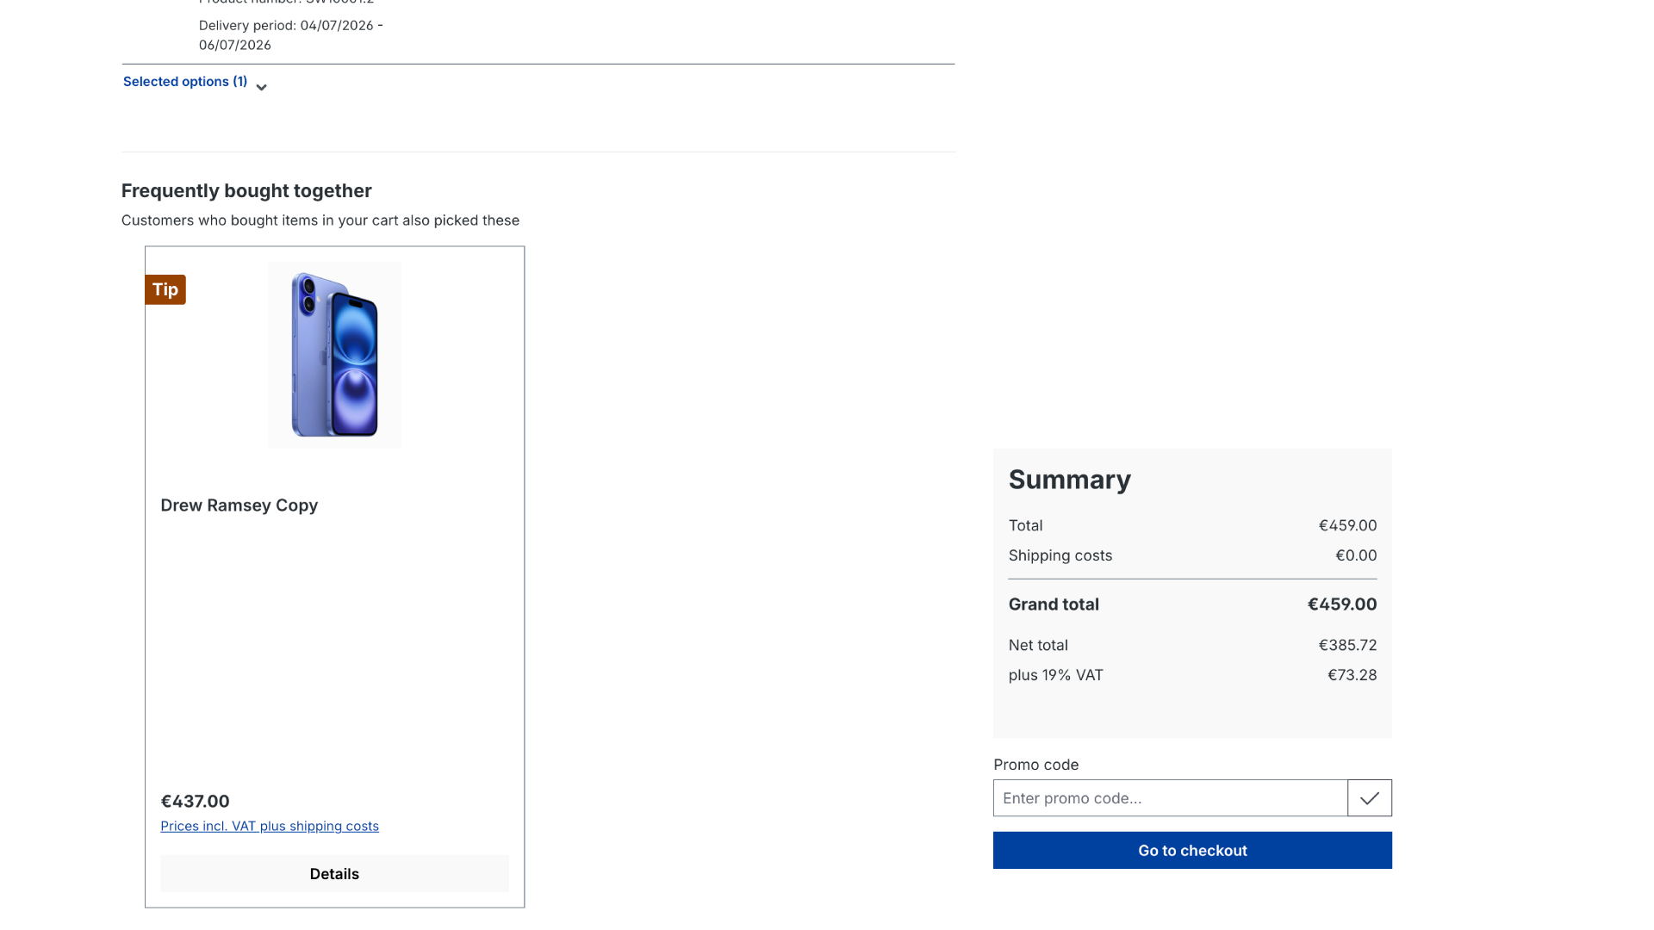The width and height of the screenshot is (1654, 930).
Task: Select the €437.00 product price
Action: coord(196,802)
